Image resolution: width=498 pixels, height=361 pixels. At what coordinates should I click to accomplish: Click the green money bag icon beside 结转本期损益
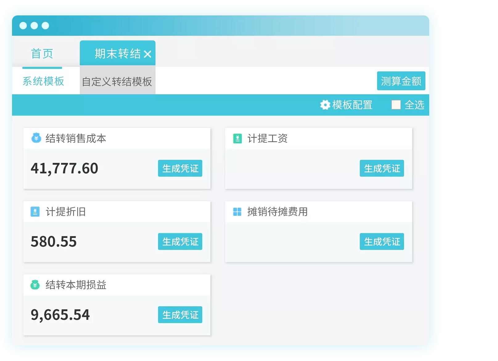(35, 285)
